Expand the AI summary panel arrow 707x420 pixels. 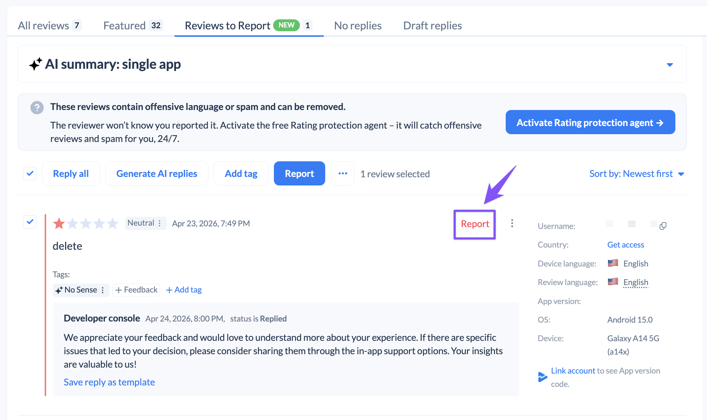pyautogui.click(x=670, y=65)
